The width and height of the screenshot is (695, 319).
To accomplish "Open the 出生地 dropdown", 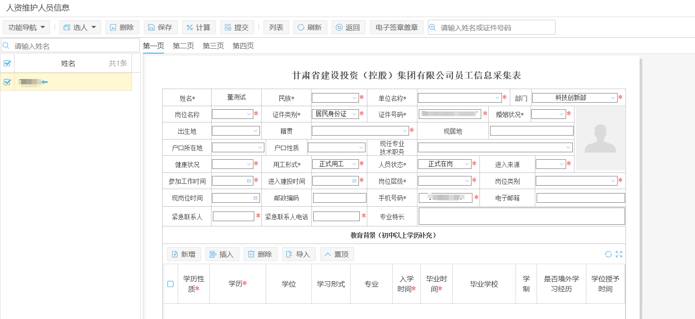I will pos(236,131).
